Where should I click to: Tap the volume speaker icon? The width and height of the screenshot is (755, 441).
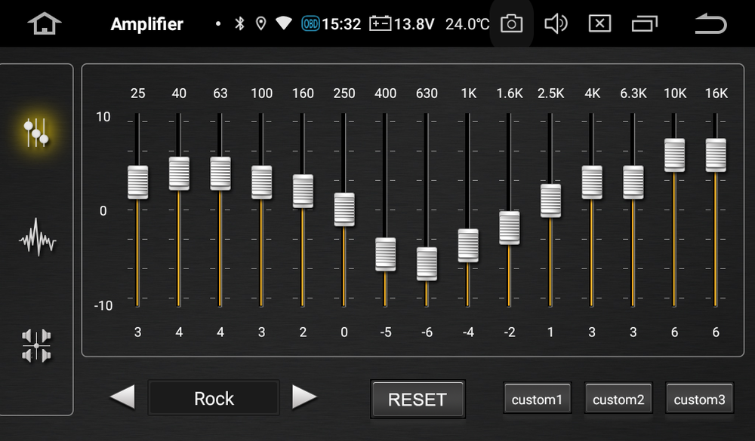556,24
